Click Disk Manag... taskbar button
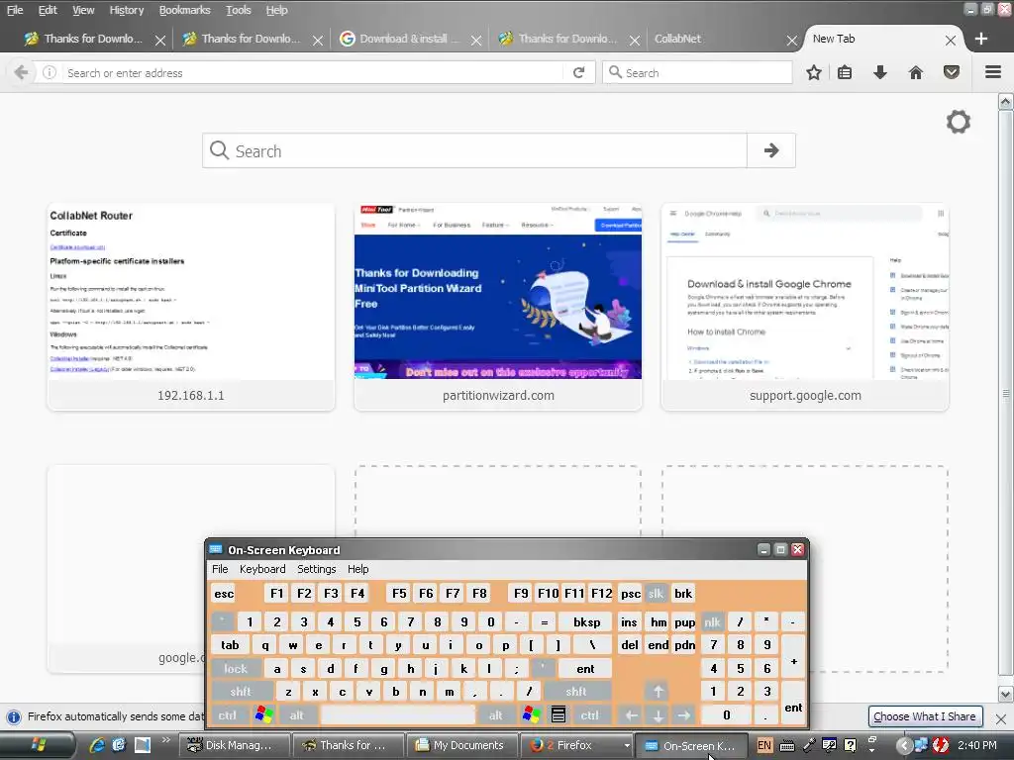Screen dimensions: 1014x760 pyautogui.click(x=233, y=745)
